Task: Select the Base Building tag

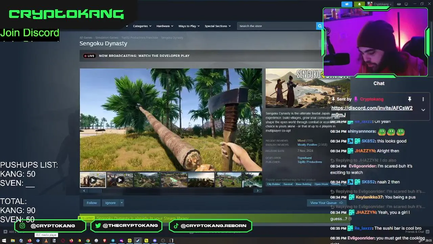Action: click(303, 184)
